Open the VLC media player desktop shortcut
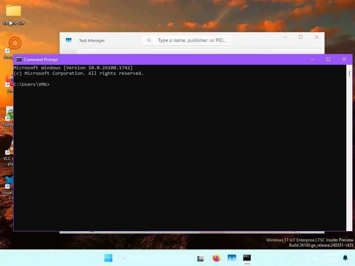Image resolution: width=355 pixels, height=266 pixels. click(9, 153)
